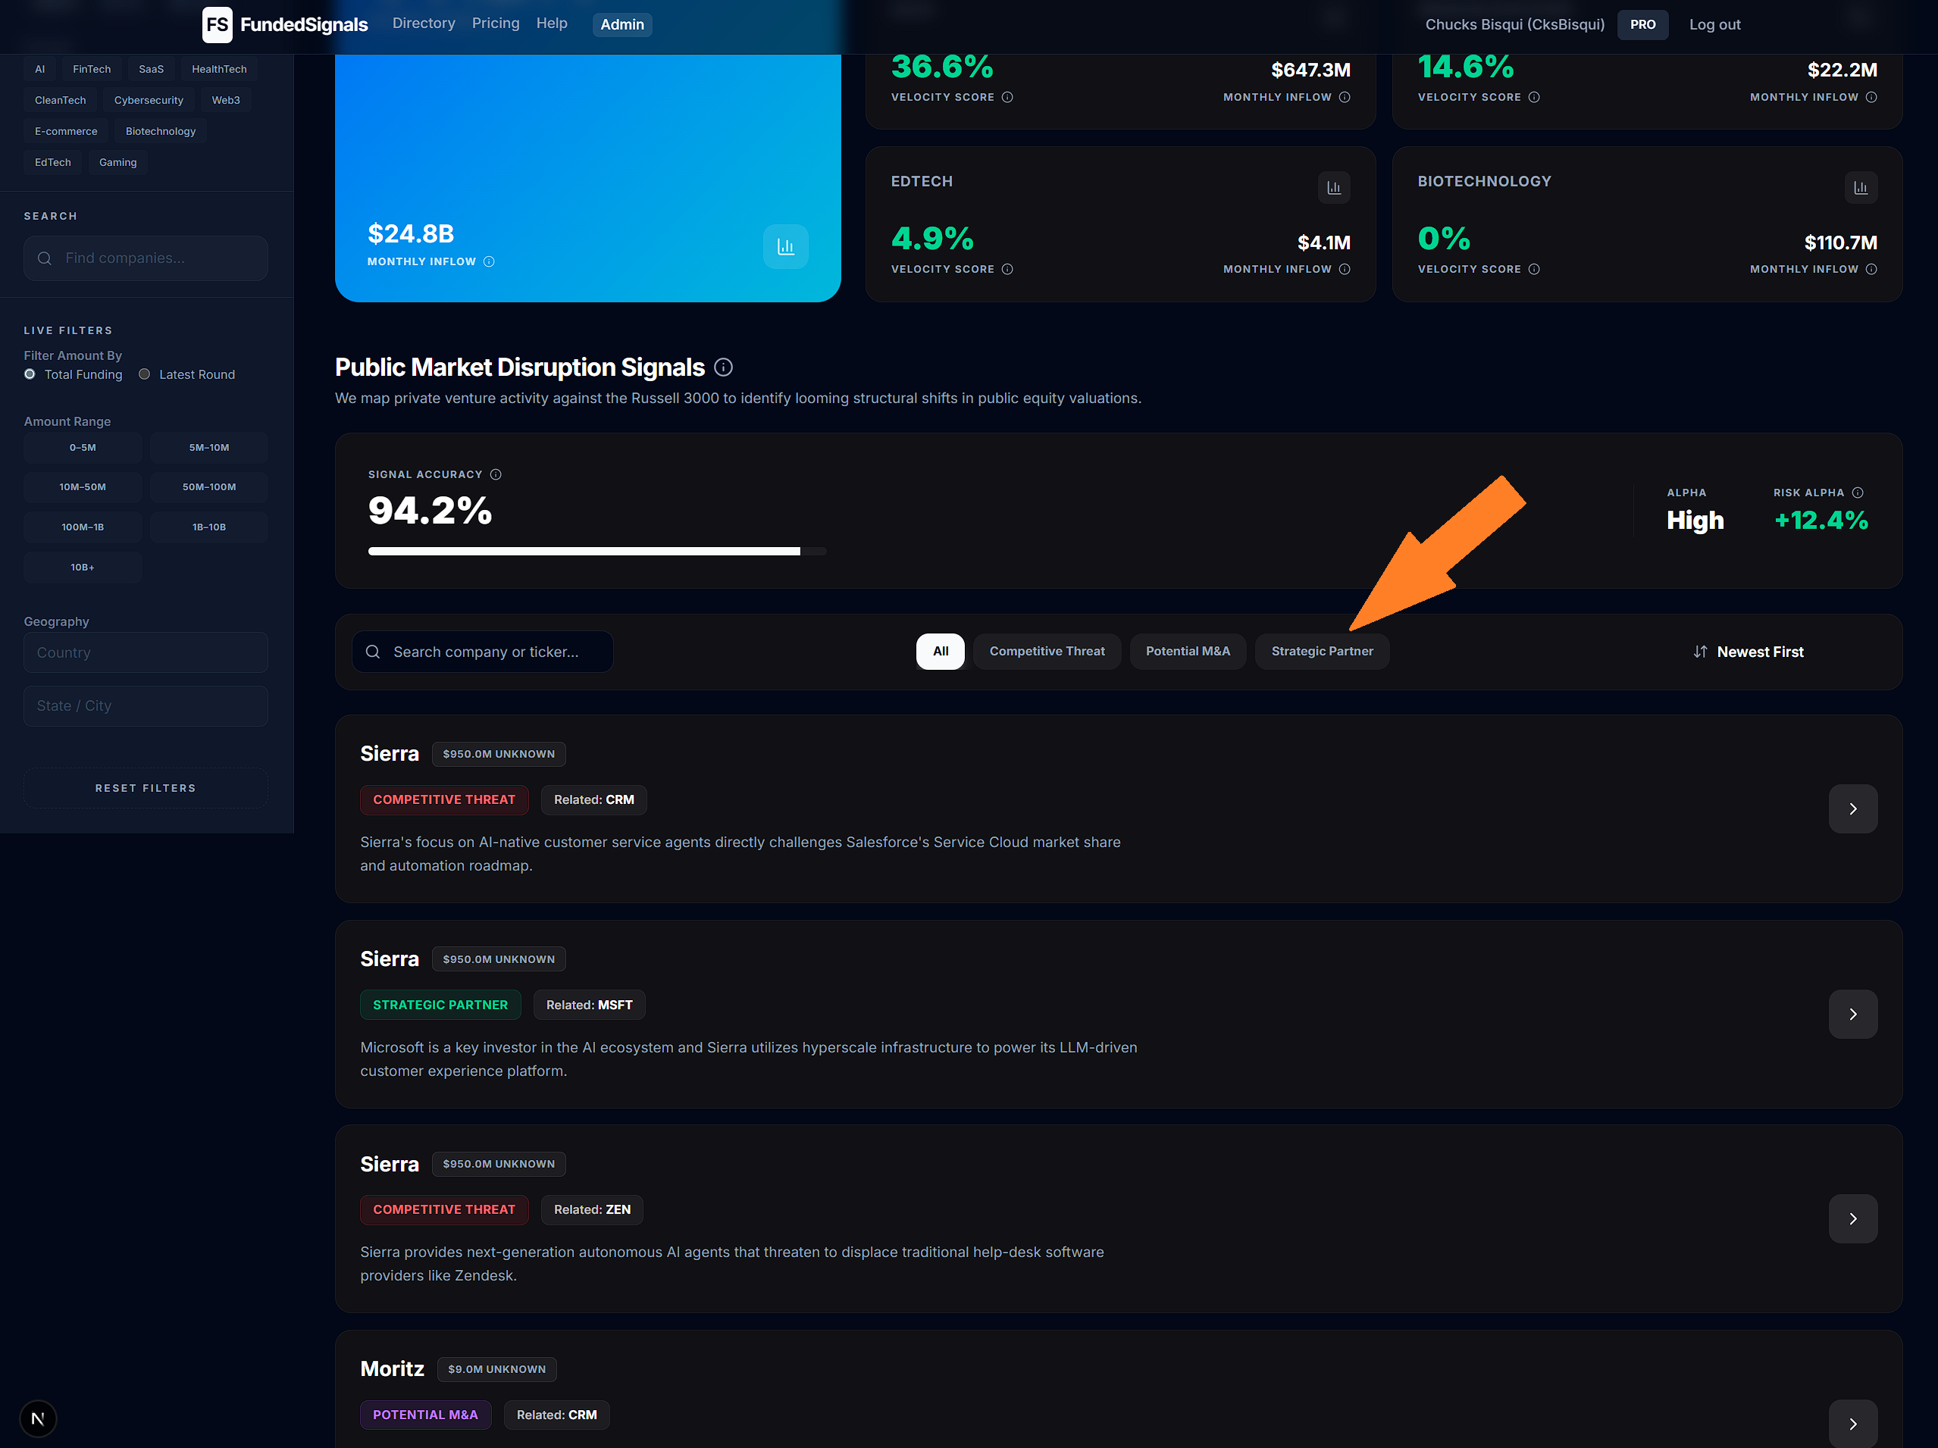
Task: Click the sort arrows icon by Newest First
Action: pyautogui.click(x=1700, y=652)
